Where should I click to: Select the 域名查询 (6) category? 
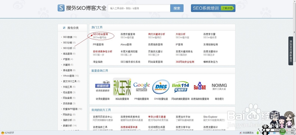click(69, 54)
